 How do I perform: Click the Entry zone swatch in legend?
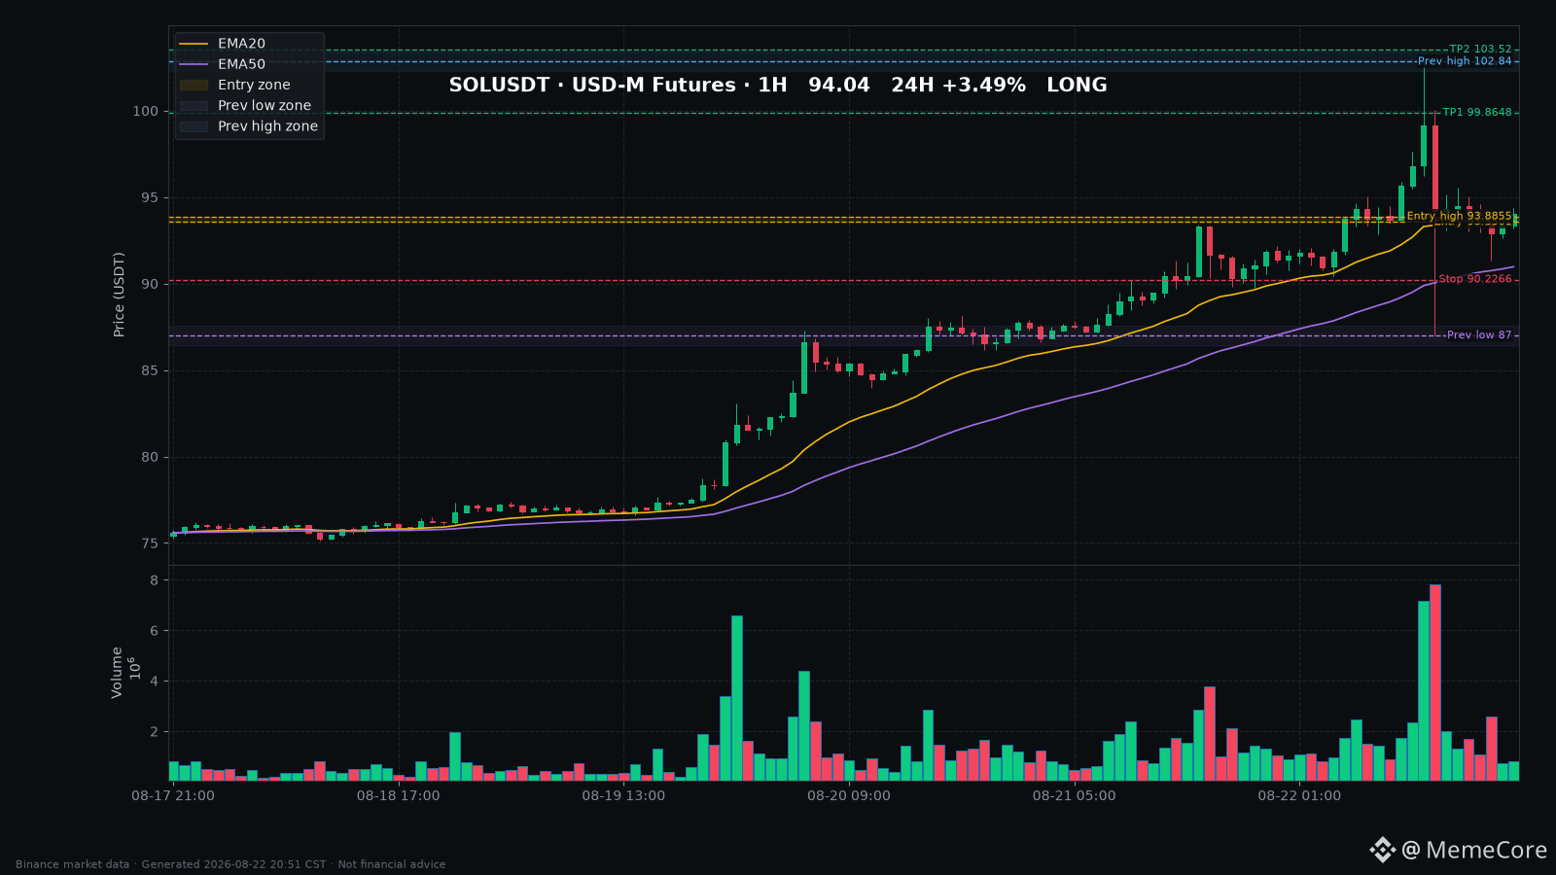194,85
